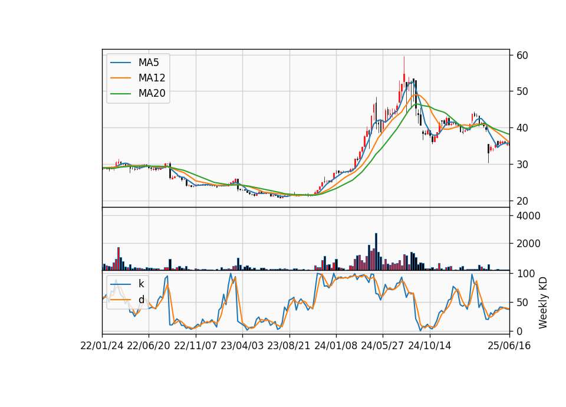Click date label 22/06/20
Image resolution: width=566 pixels, height=407 pixels.
click(149, 346)
